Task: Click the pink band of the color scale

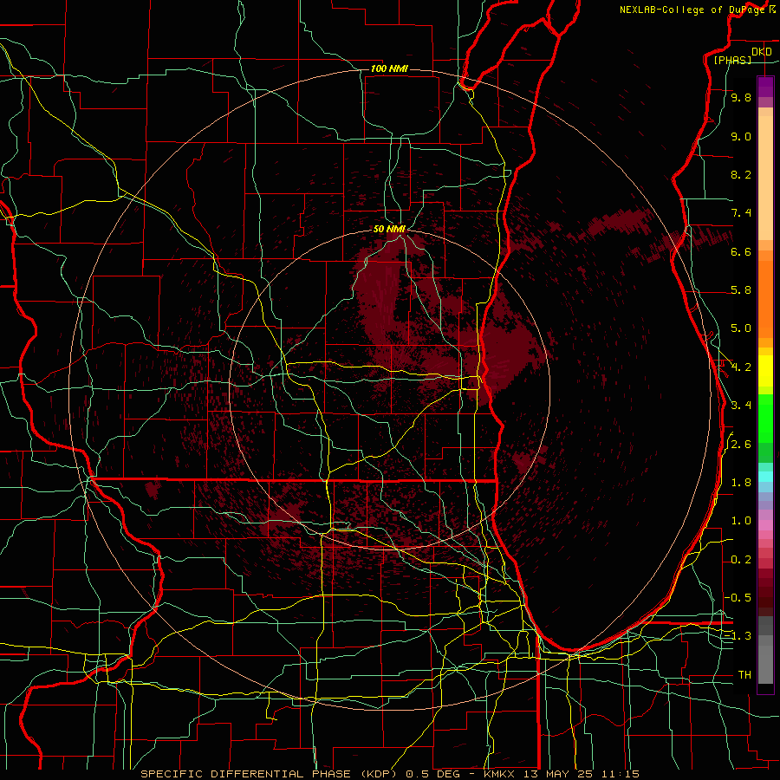Action: [765, 525]
